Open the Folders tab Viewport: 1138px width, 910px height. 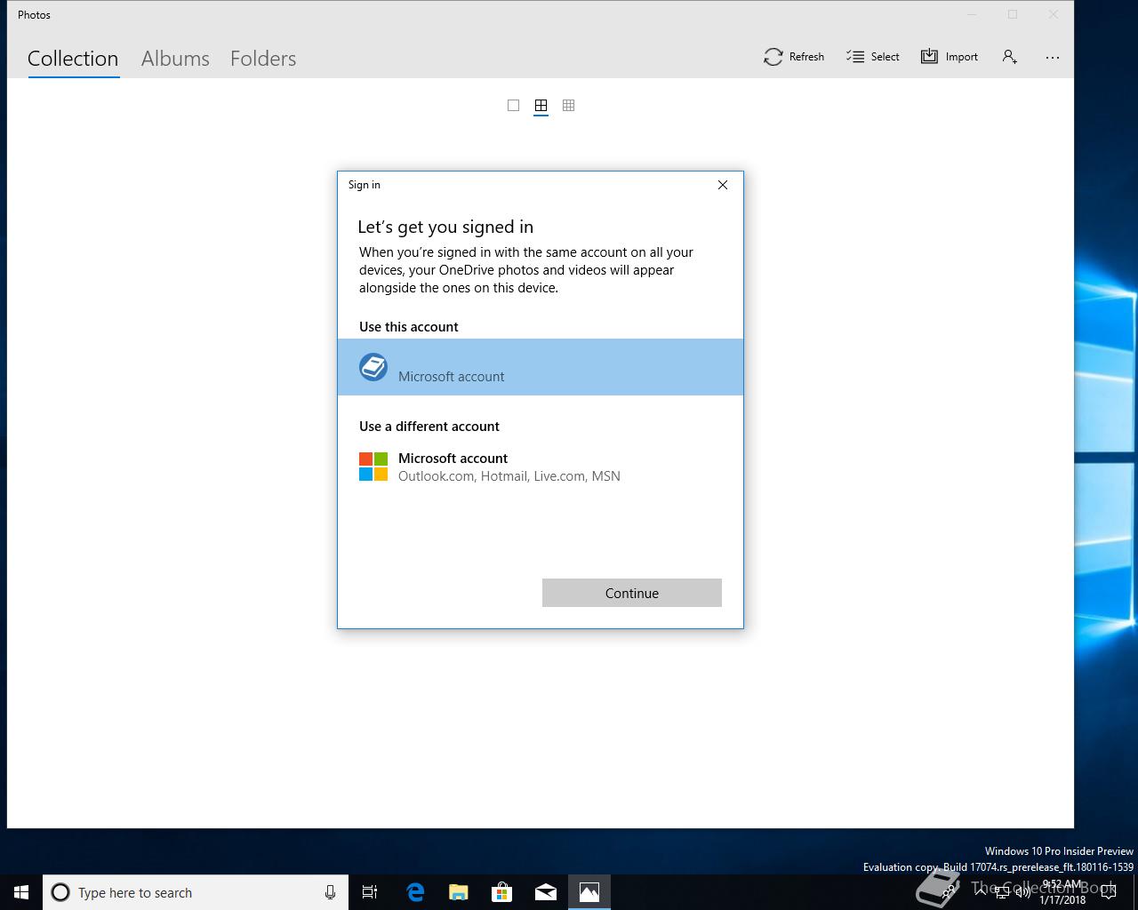point(263,59)
